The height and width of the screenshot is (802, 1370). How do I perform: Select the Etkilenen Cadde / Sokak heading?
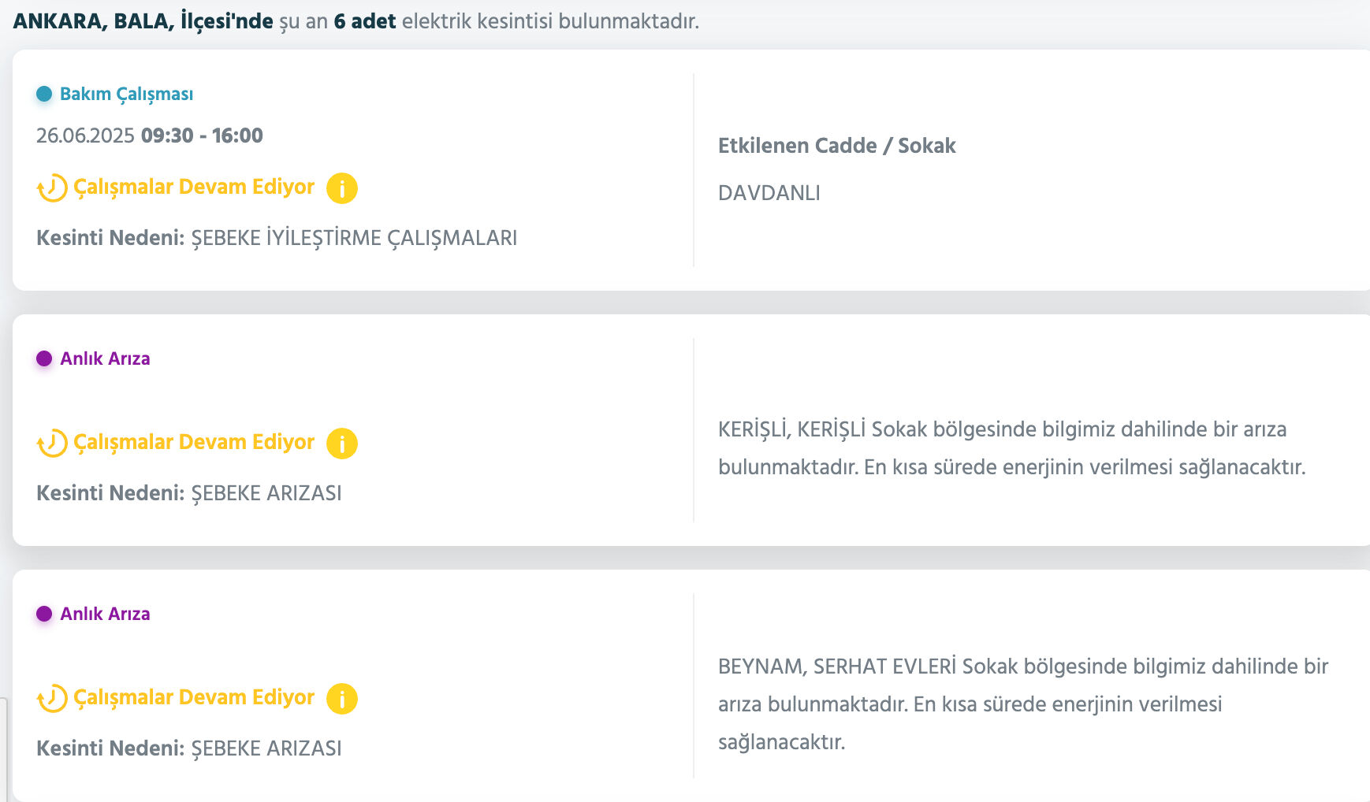(x=836, y=146)
